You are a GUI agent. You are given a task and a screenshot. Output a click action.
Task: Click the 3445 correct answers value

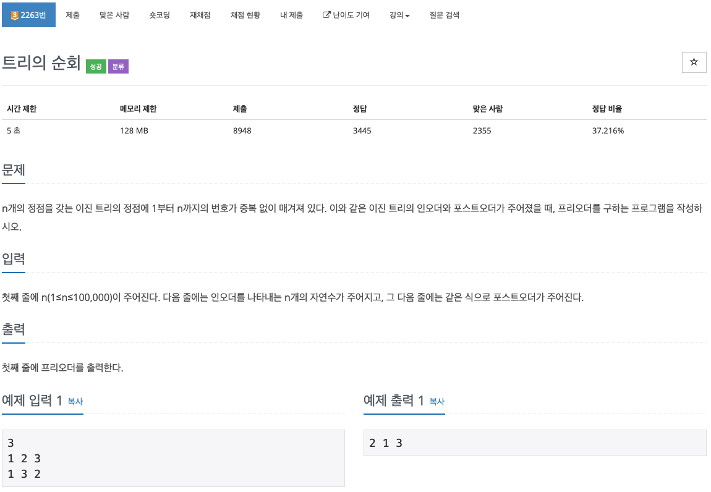coord(362,130)
